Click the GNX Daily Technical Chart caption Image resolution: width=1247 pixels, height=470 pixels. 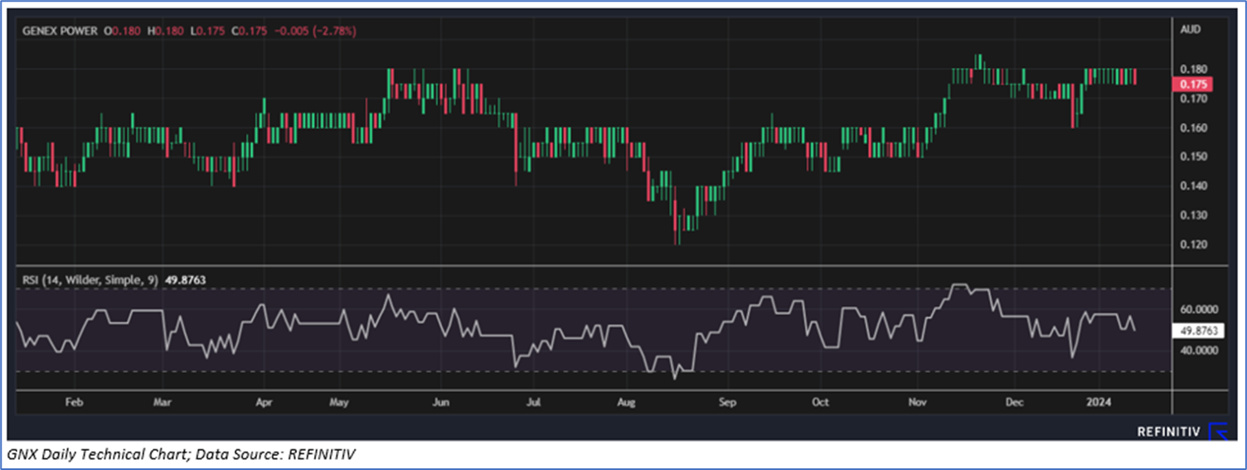[182, 454]
